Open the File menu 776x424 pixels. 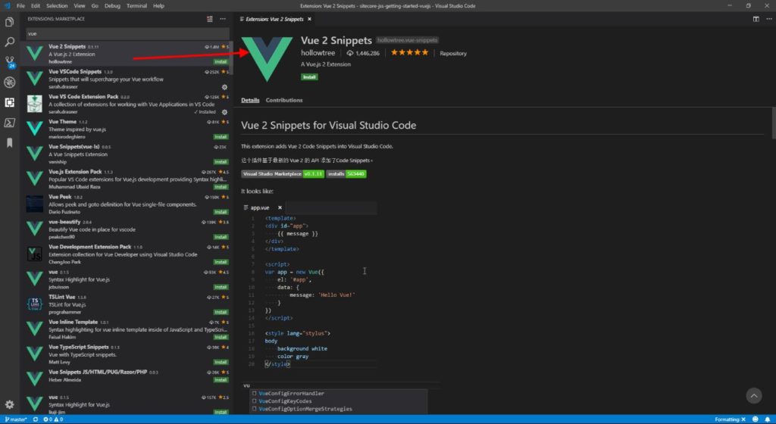20,6
